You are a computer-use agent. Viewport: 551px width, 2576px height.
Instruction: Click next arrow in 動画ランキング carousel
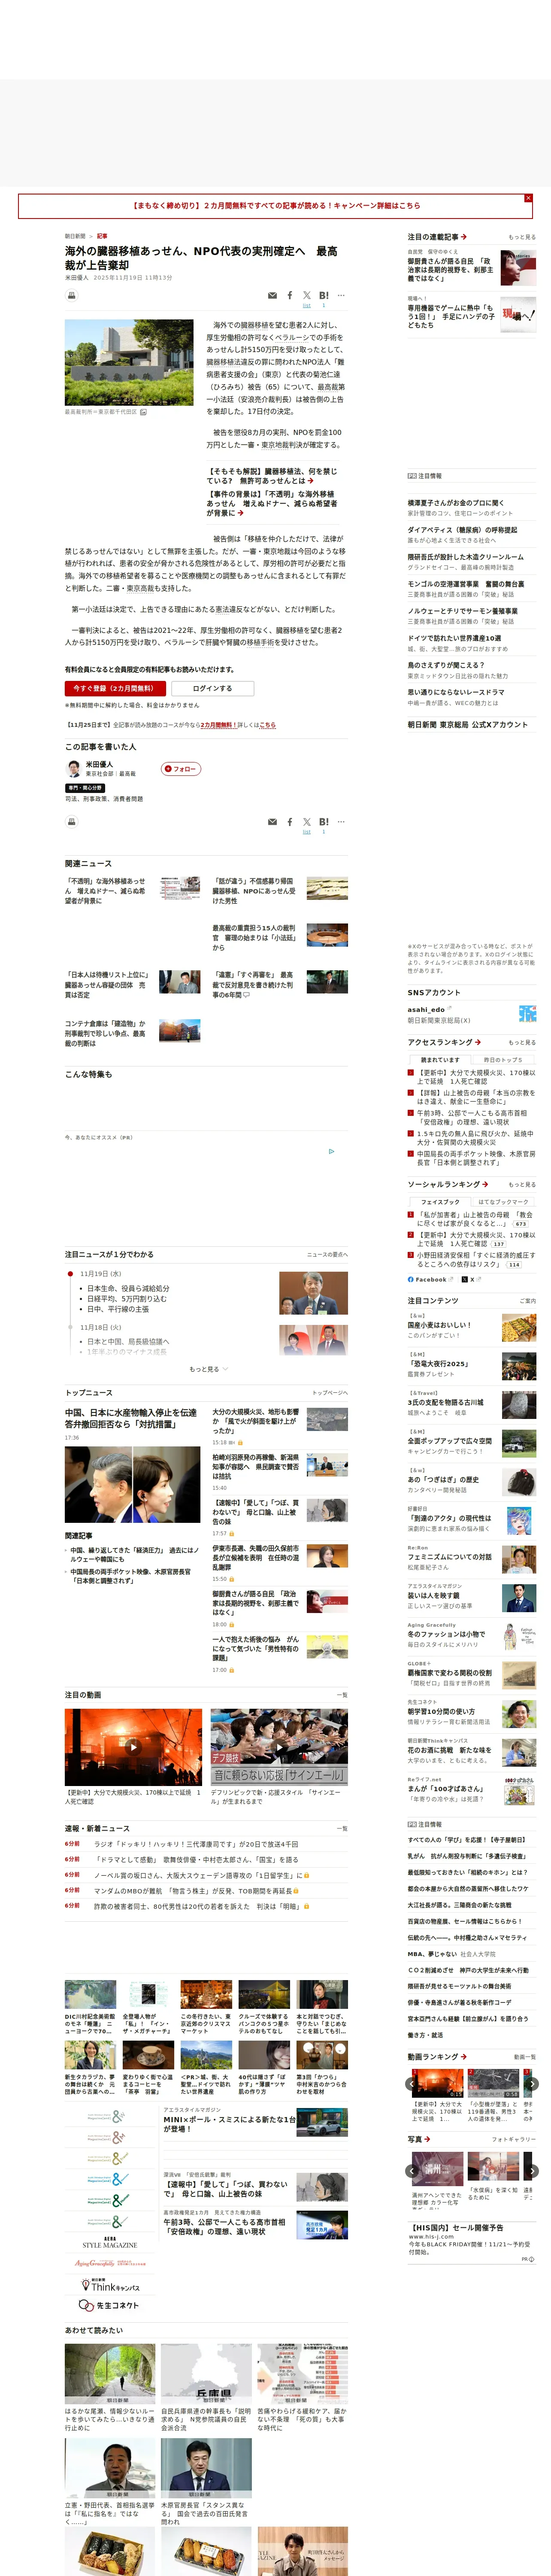click(533, 2084)
